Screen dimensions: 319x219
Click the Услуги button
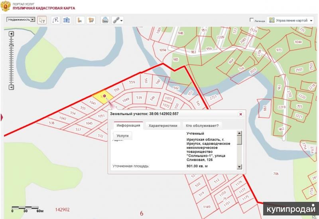tap(122, 136)
